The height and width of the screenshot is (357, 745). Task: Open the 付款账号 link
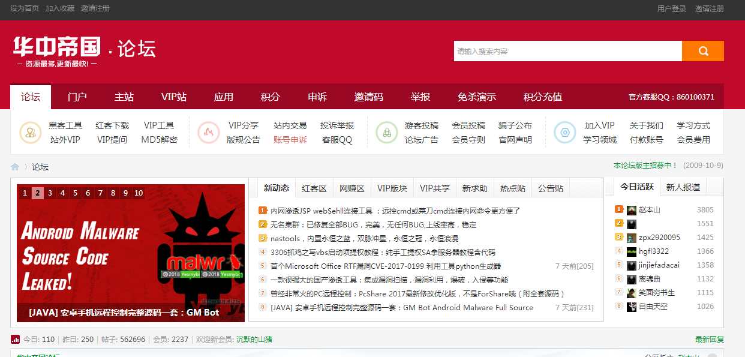647,140
